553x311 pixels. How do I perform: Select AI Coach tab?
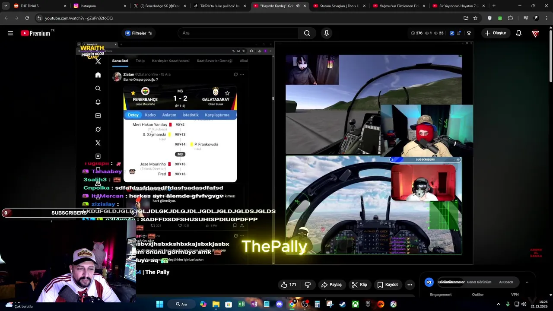(x=506, y=282)
